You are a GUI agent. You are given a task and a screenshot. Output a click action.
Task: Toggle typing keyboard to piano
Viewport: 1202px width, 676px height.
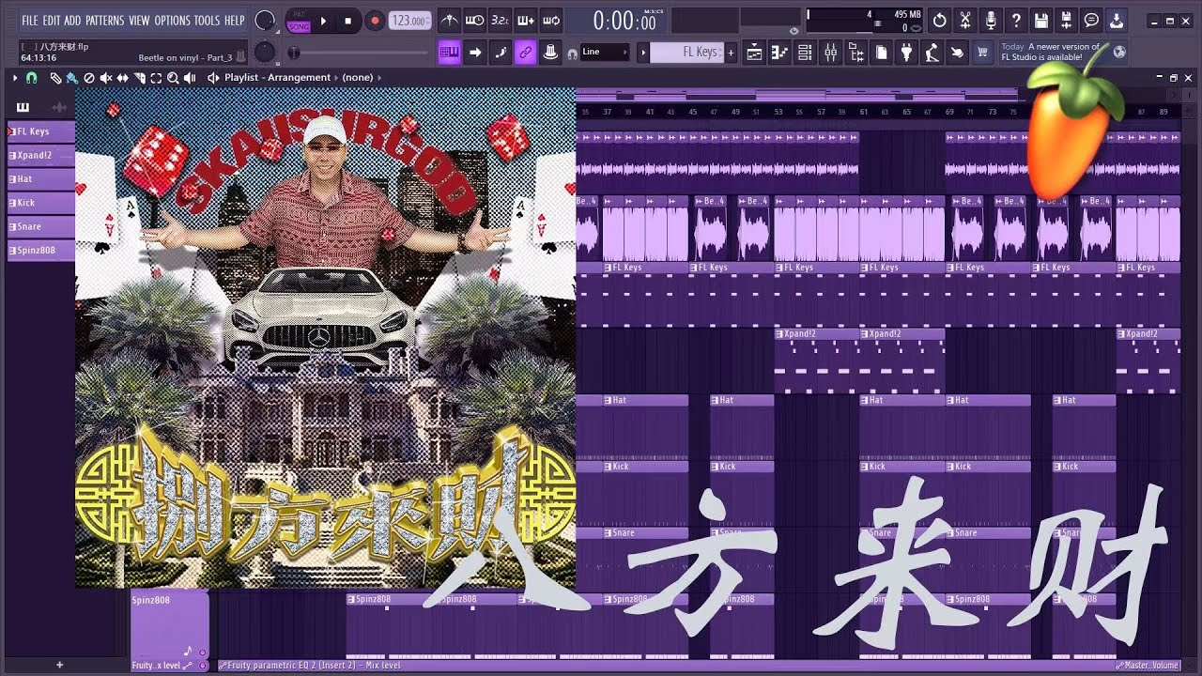point(450,53)
